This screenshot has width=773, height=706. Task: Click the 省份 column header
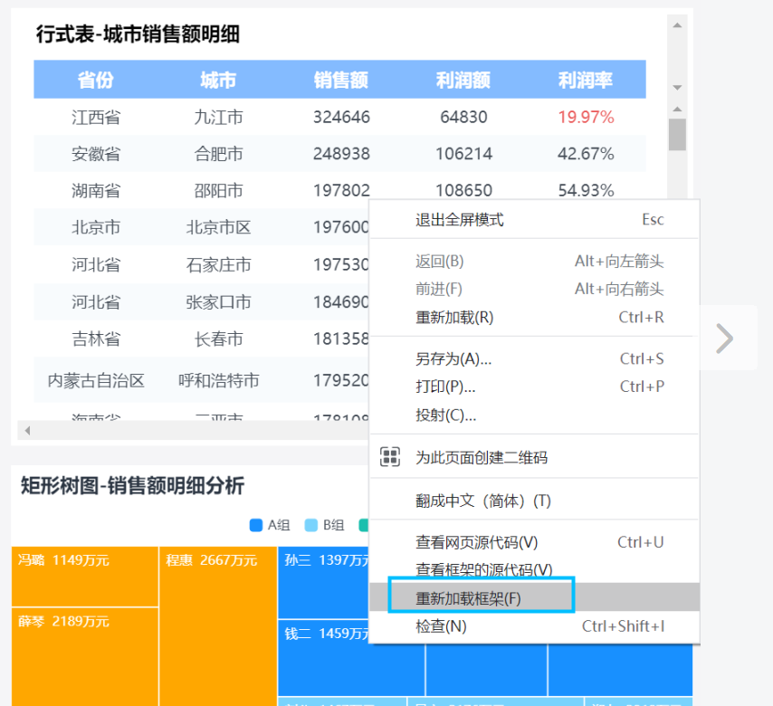[x=95, y=80]
